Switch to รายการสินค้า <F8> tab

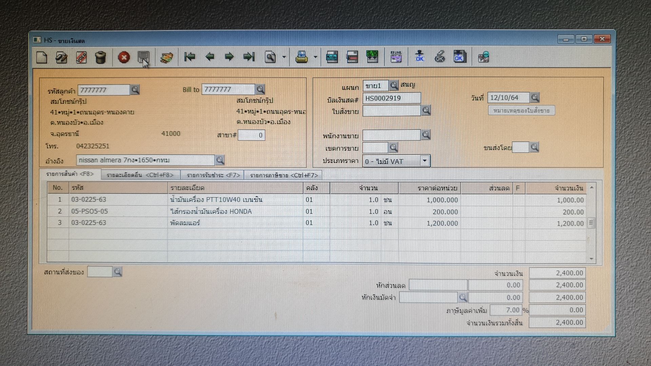70,174
